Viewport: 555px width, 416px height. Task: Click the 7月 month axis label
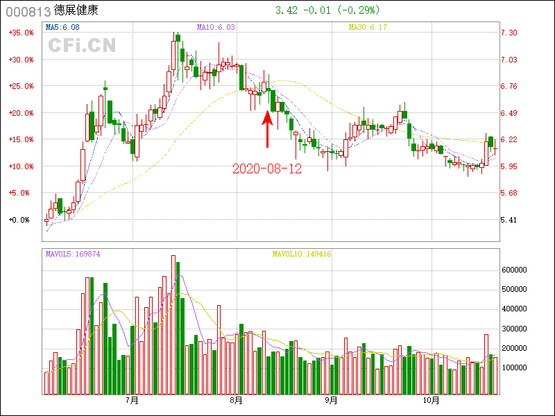point(132,400)
